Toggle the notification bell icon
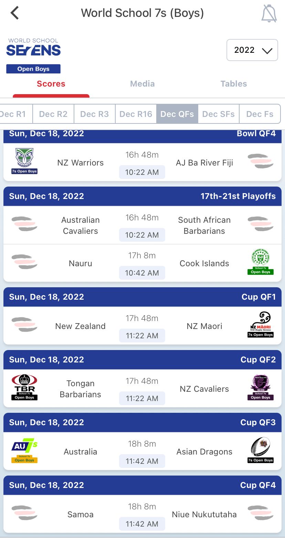Viewport: 285px width, 539px height. (269, 14)
